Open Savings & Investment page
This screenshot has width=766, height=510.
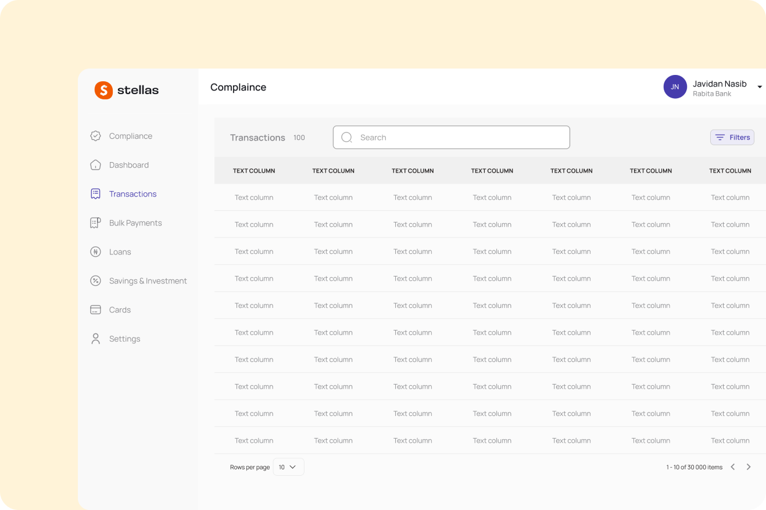(148, 281)
